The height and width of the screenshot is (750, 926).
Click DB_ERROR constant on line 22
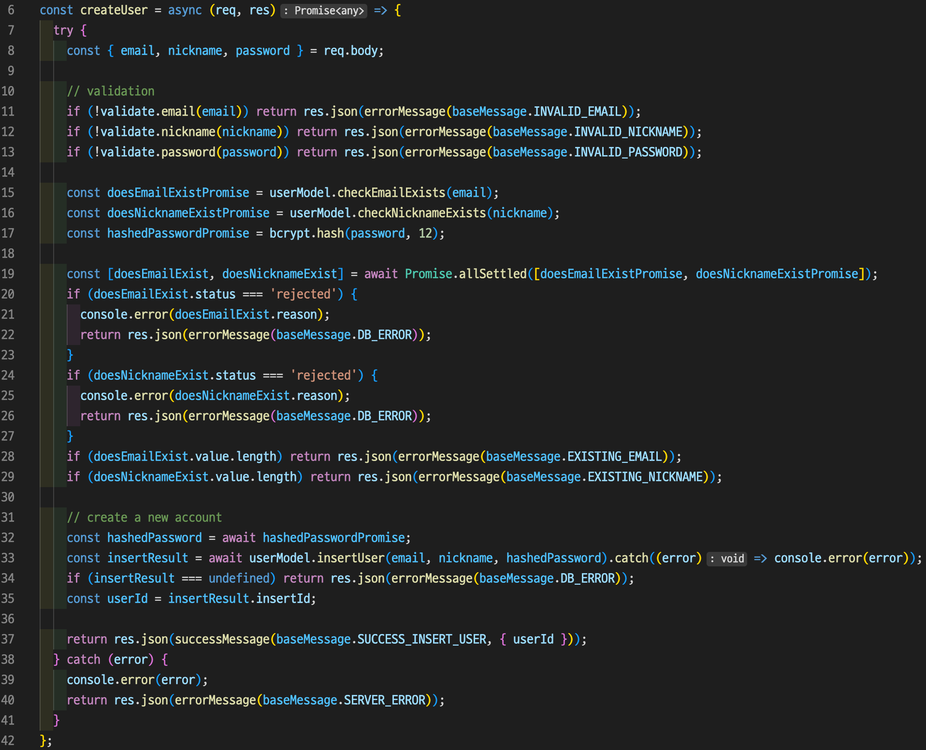click(384, 335)
